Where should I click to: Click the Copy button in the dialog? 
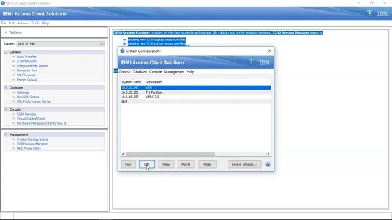coord(166,164)
